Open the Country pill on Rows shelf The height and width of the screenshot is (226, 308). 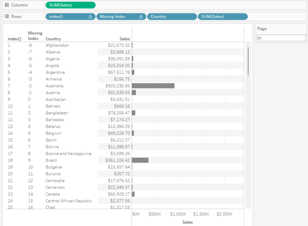click(172, 16)
